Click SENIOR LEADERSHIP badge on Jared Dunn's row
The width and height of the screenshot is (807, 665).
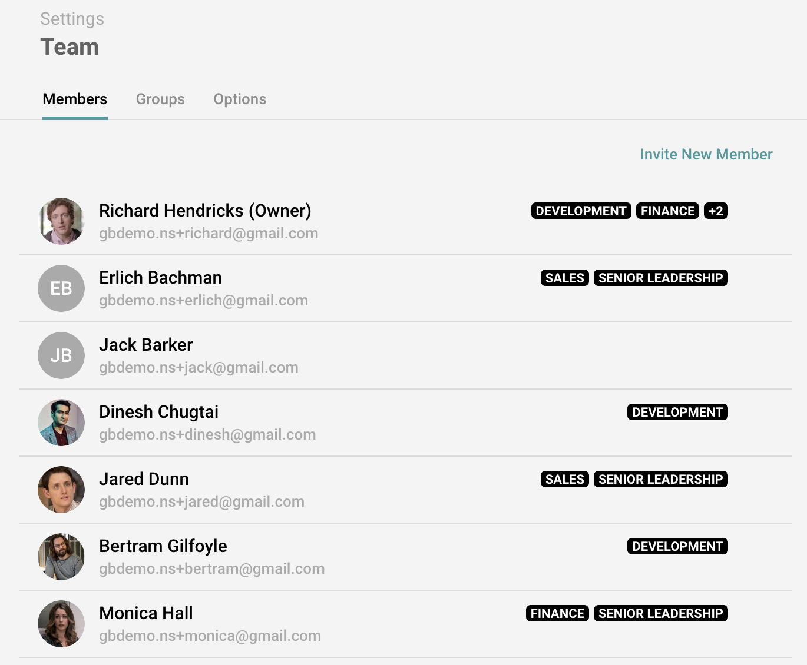pyautogui.click(x=660, y=479)
